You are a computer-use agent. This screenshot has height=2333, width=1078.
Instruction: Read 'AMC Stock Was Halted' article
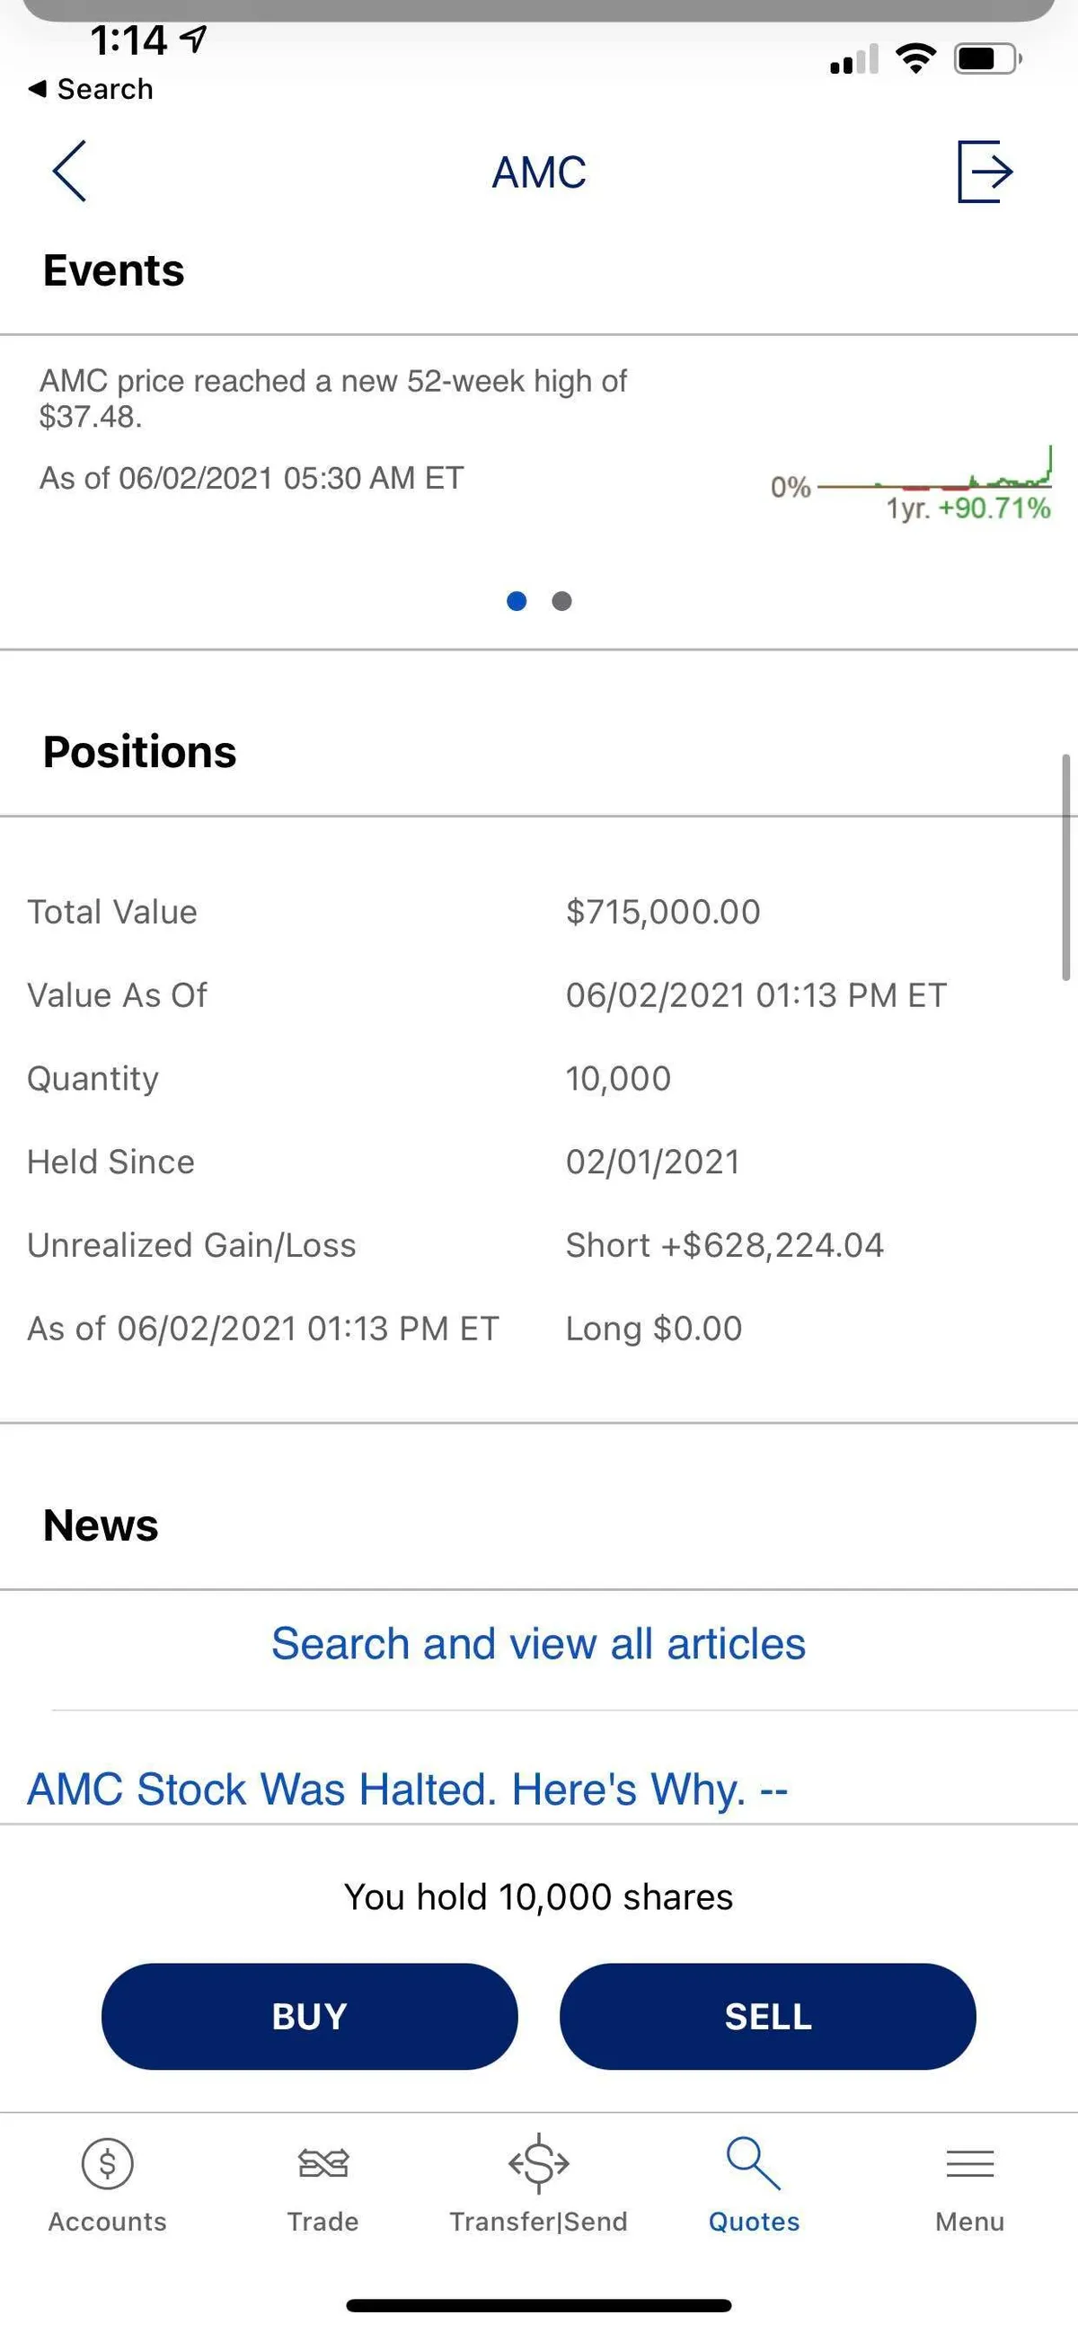pos(408,1789)
